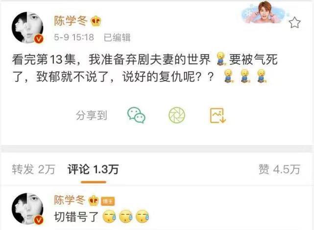Switch to 转发 2万 tab
The image size is (314, 230).
pyautogui.click(x=33, y=169)
